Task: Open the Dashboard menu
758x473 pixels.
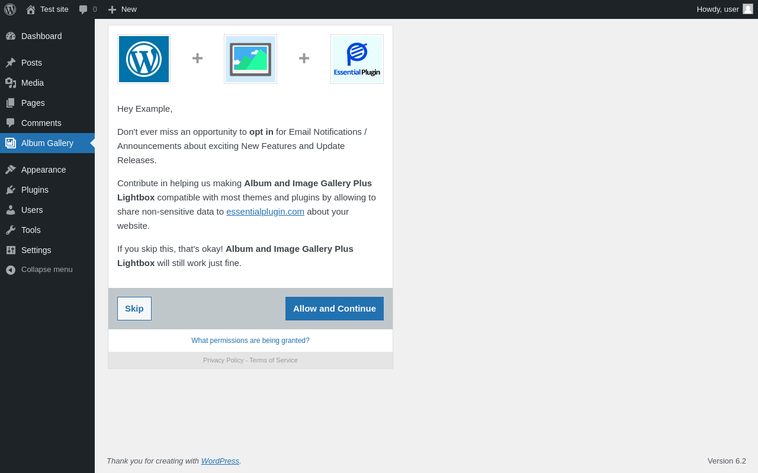Action: (41, 36)
